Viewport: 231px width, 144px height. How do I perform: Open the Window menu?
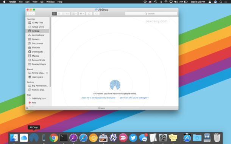(x=50, y=2)
